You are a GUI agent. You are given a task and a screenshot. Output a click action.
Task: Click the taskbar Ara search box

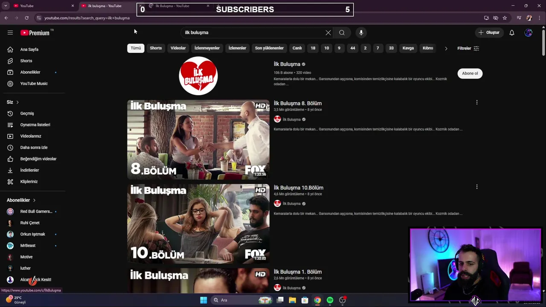click(x=242, y=300)
